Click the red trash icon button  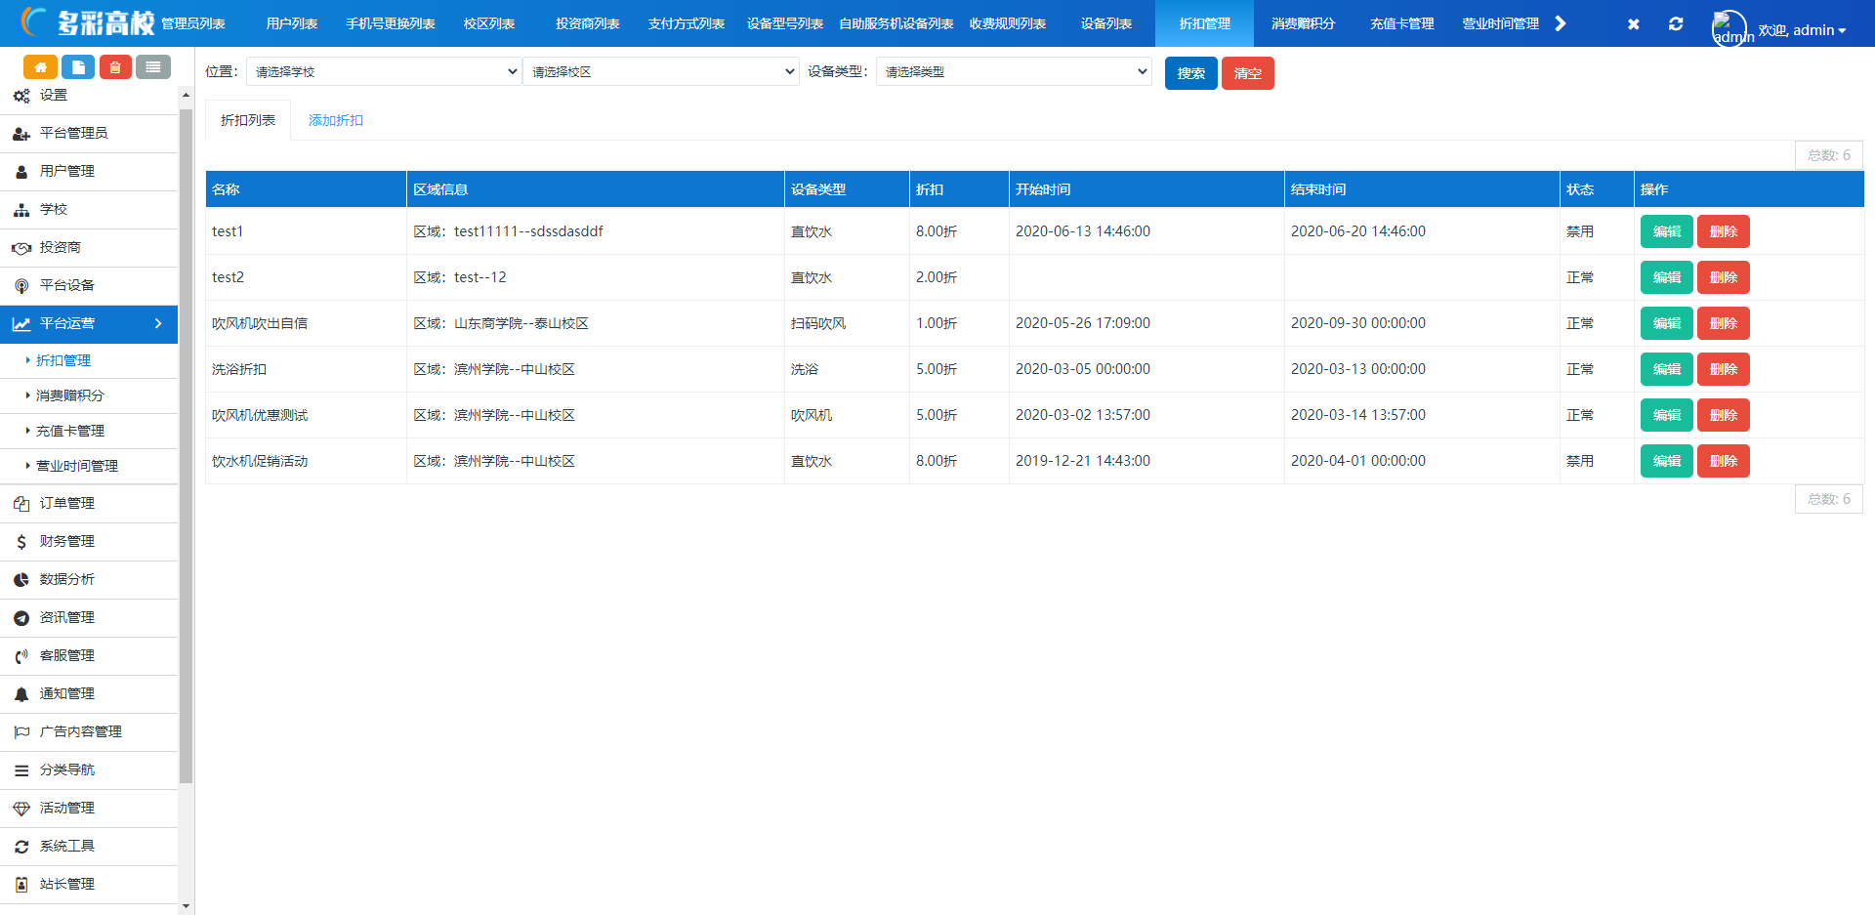115,67
